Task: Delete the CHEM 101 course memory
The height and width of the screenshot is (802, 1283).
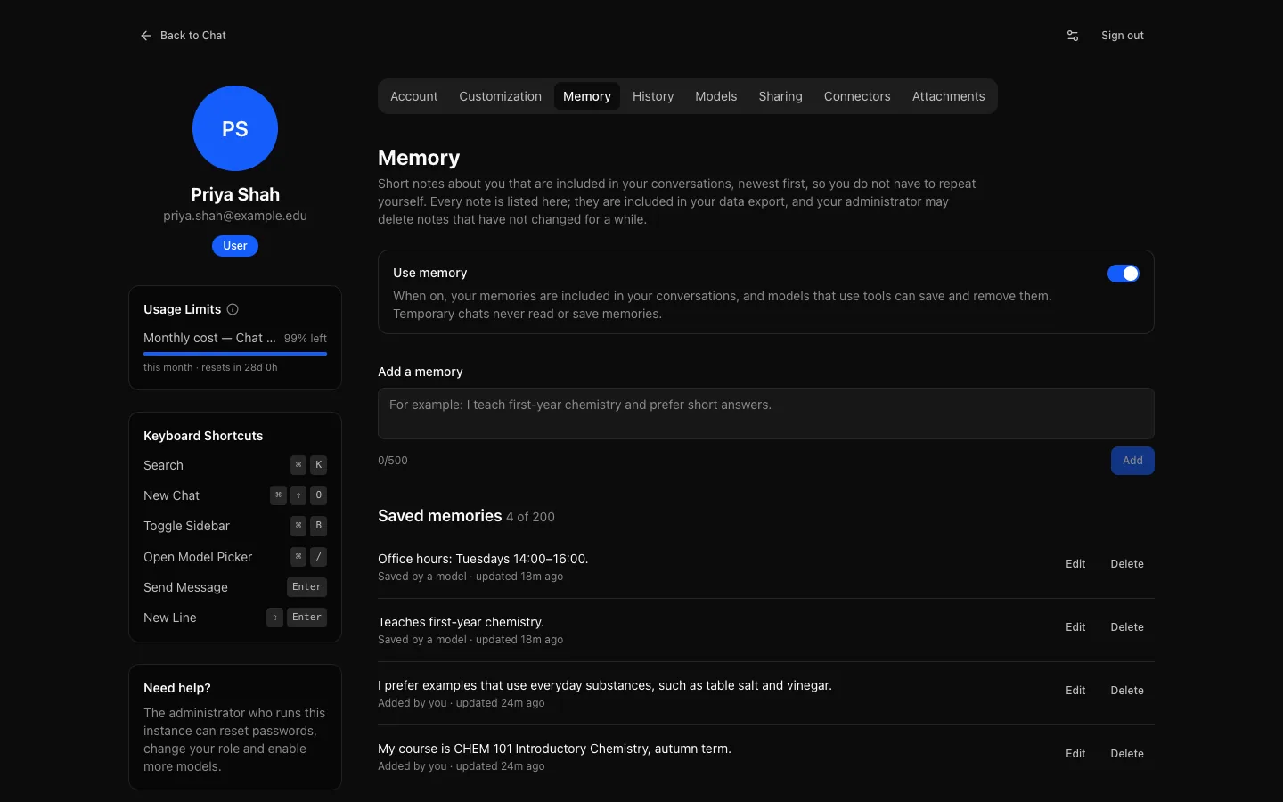Action: point(1127,754)
